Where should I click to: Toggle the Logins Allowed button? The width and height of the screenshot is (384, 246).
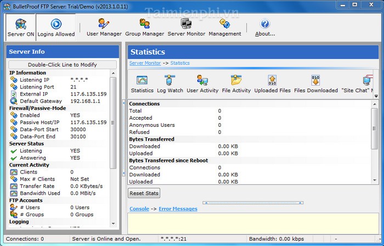click(56, 27)
